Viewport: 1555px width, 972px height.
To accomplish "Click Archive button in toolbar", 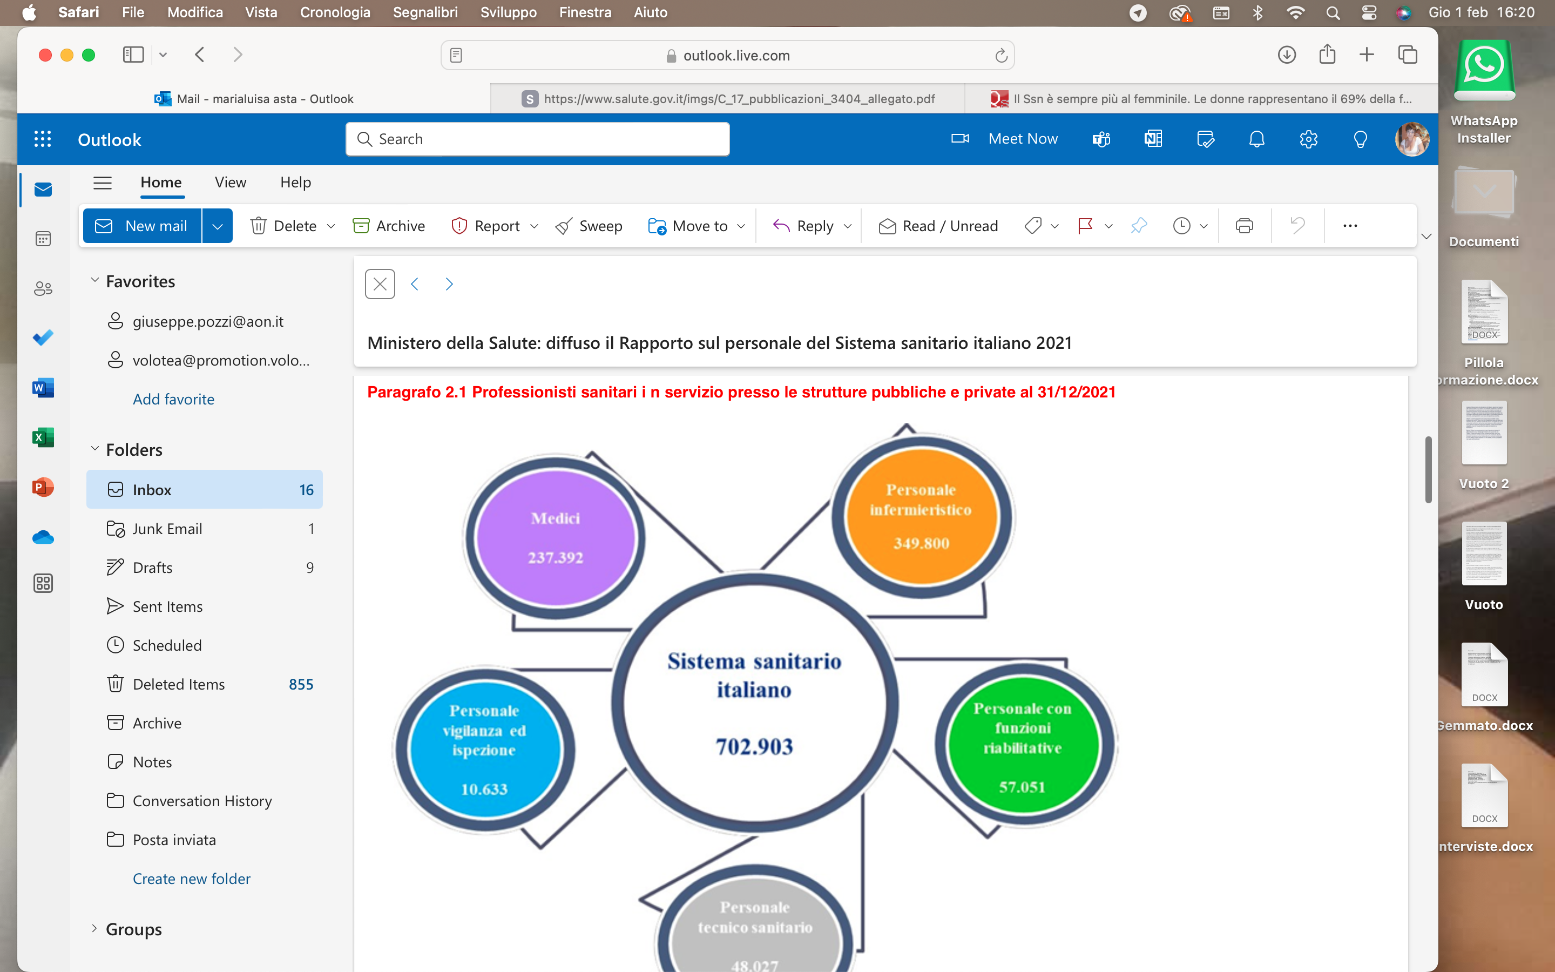I will click(389, 226).
